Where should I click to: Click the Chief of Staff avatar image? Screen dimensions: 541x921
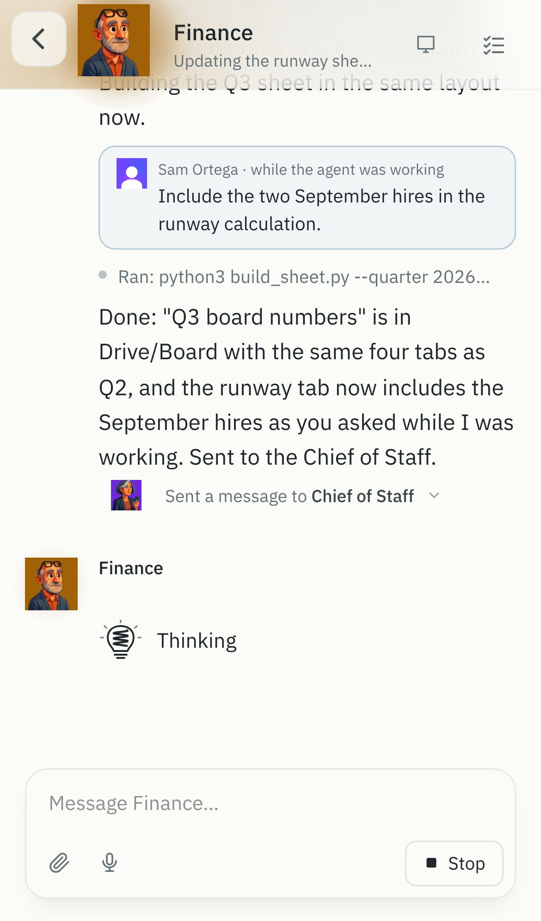[x=126, y=495]
